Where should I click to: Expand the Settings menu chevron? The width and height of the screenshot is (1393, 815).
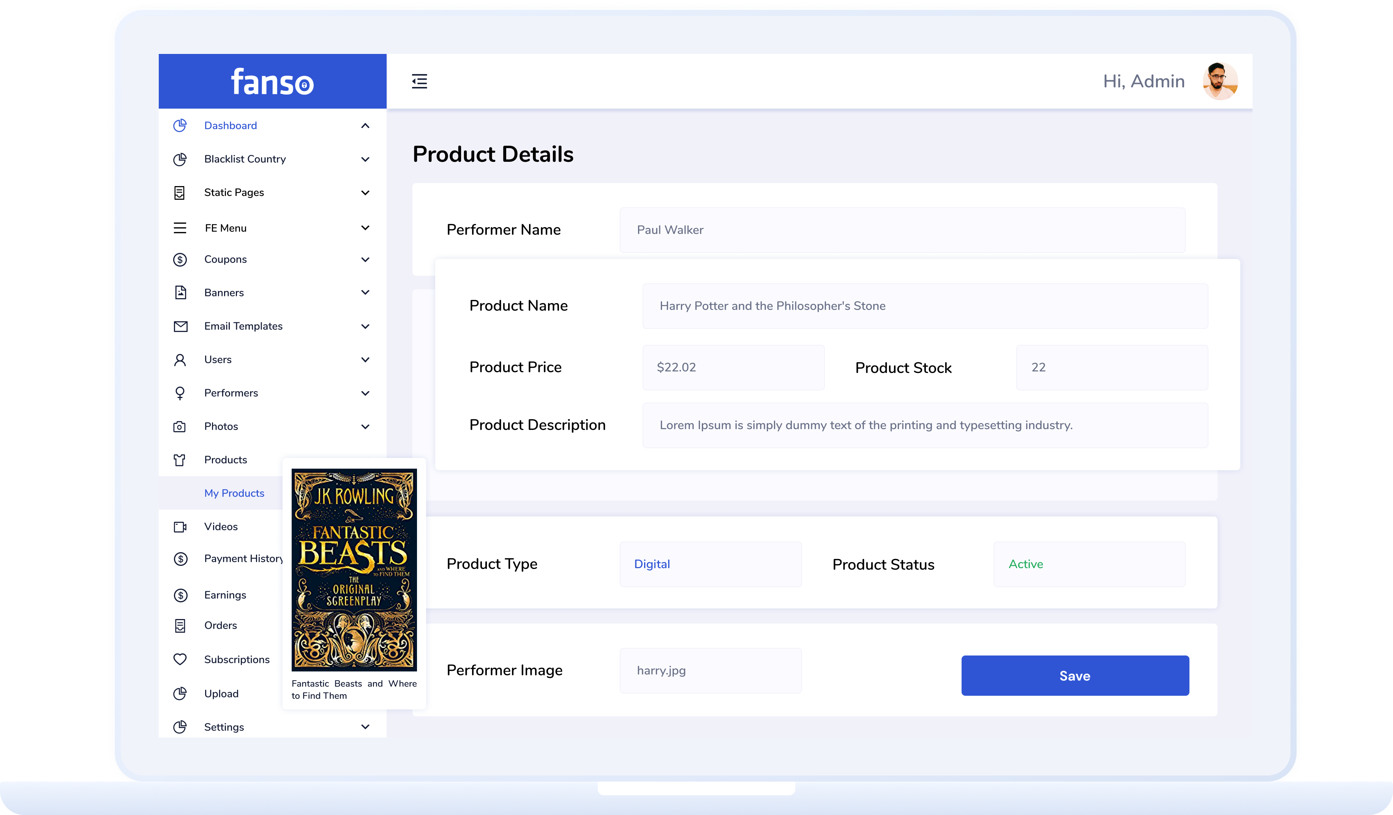[365, 727]
